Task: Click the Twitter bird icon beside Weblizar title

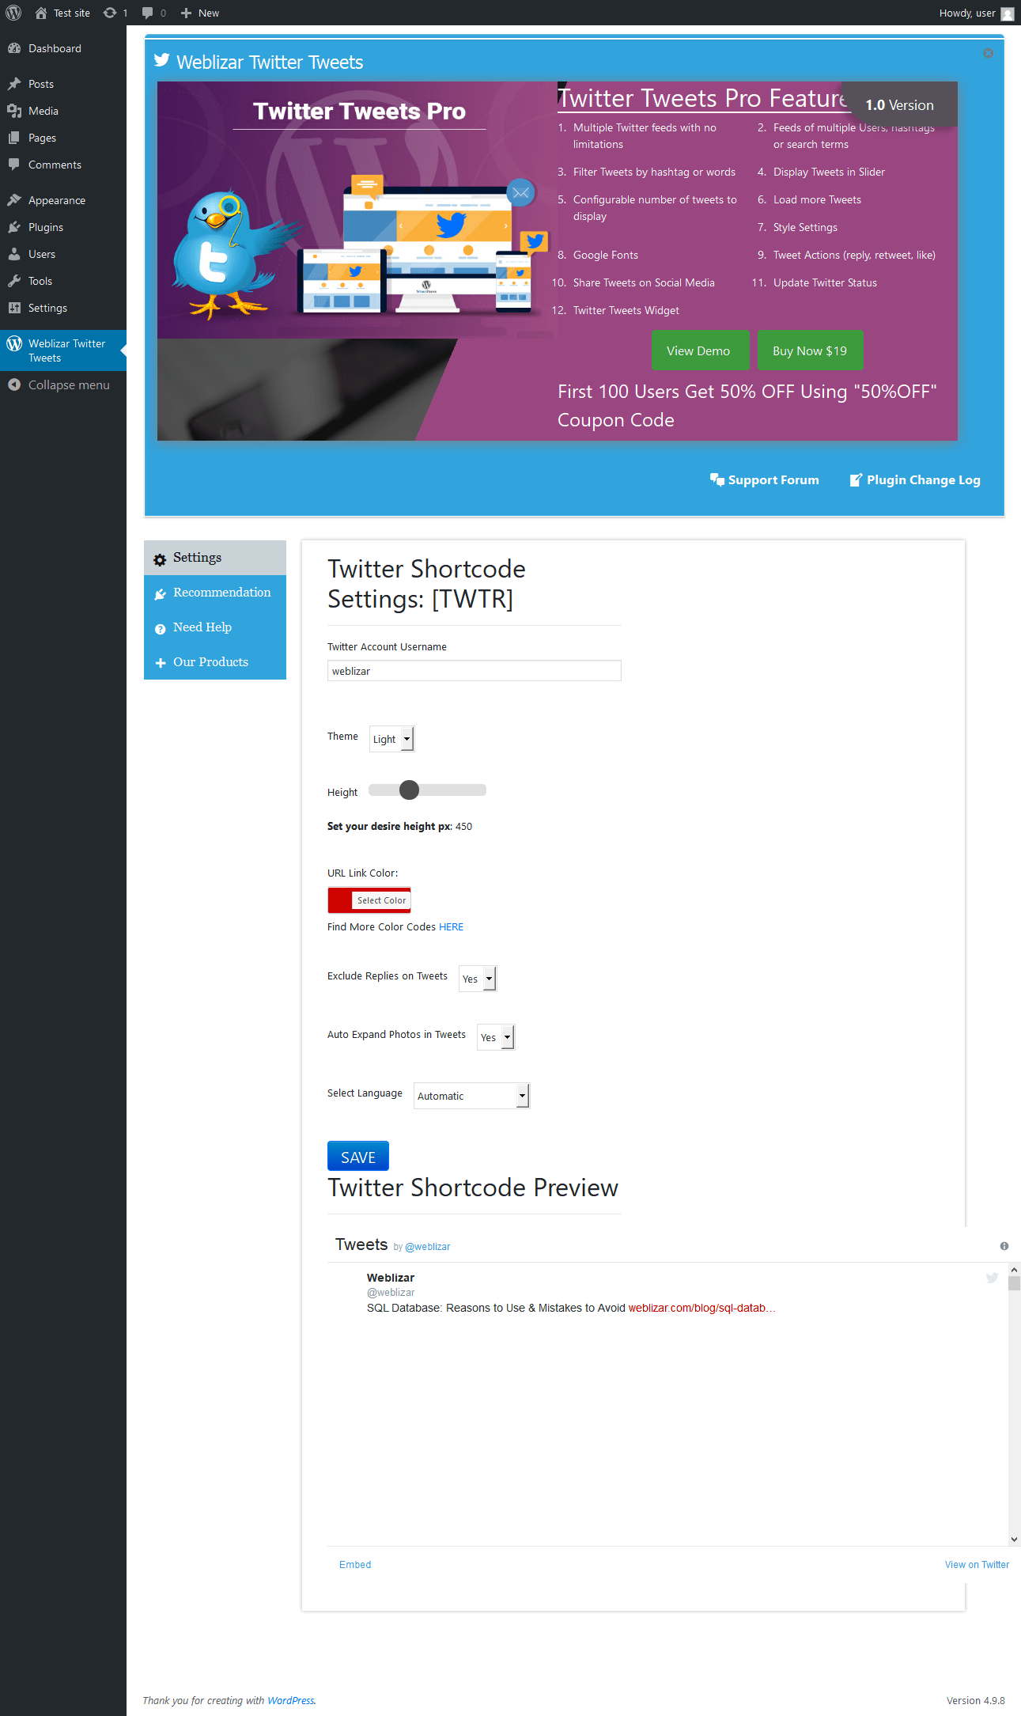Action: 162,61
